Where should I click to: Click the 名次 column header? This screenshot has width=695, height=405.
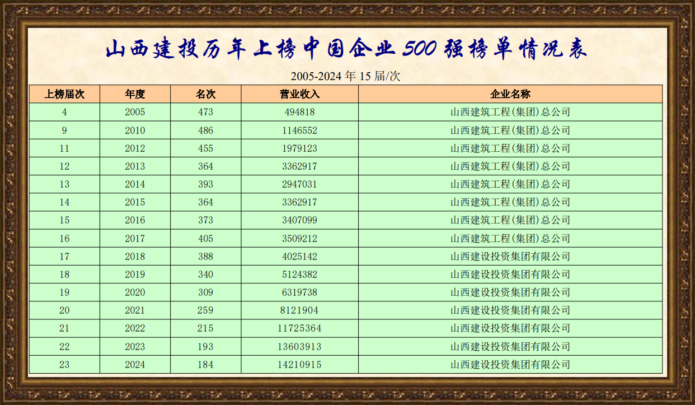(x=205, y=94)
